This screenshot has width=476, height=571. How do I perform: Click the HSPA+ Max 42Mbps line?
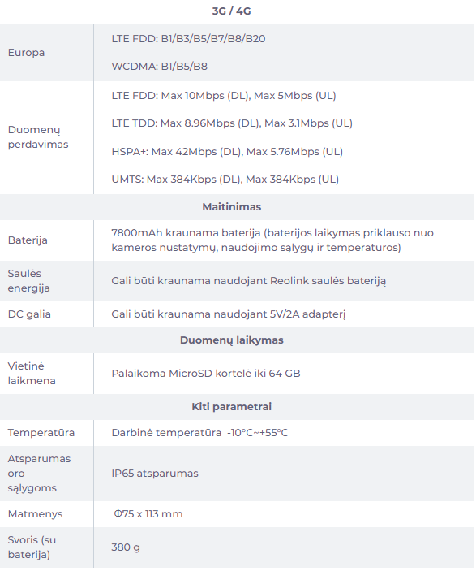tap(227, 152)
